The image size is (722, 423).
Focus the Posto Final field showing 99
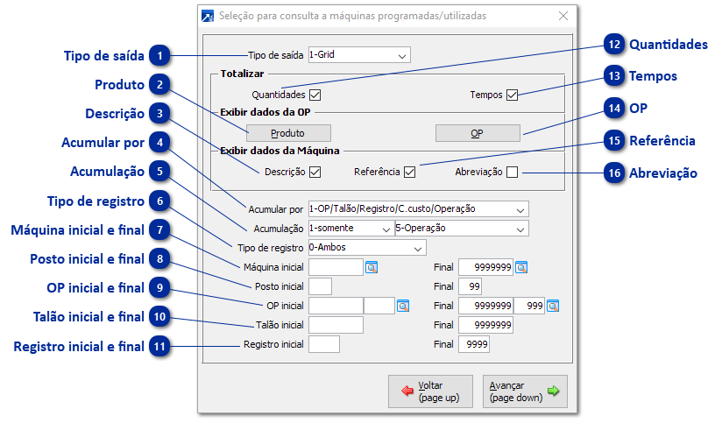click(471, 286)
